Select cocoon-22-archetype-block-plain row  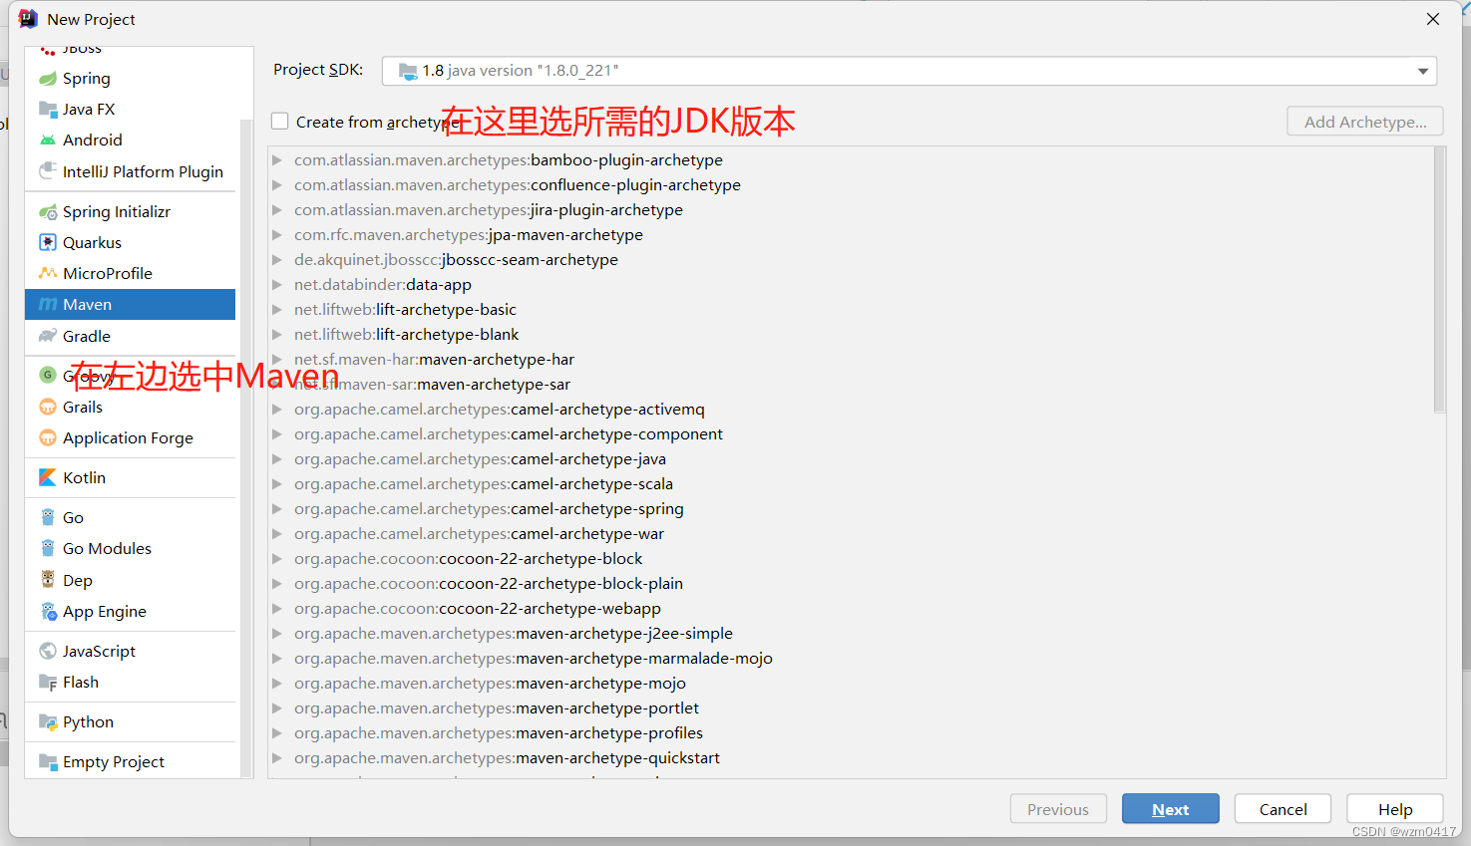tap(851, 583)
